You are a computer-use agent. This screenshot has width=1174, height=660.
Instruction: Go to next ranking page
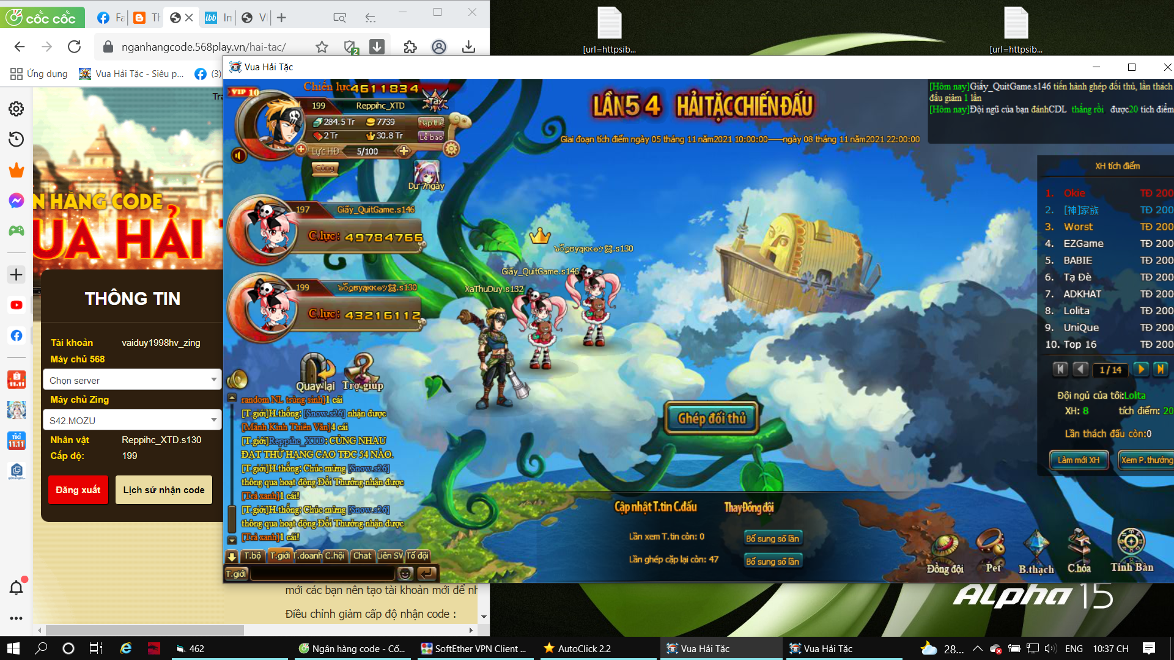click(x=1141, y=369)
